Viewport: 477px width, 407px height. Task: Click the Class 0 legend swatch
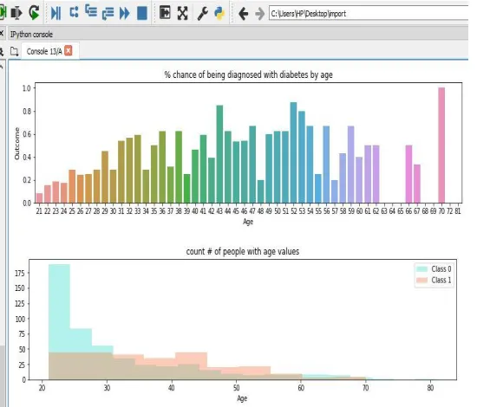tap(422, 268)
